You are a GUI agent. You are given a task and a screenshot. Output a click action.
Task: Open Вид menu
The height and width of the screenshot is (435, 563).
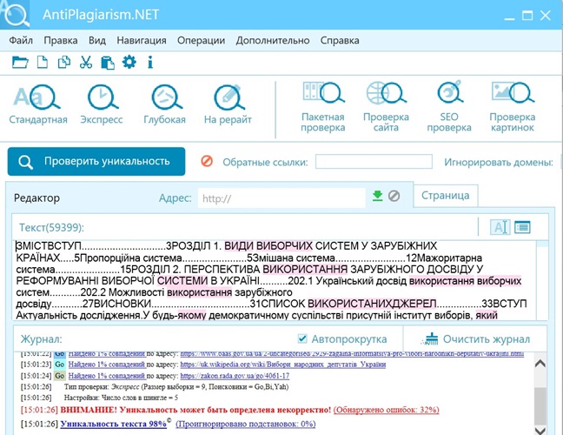(x=97, y=40)
